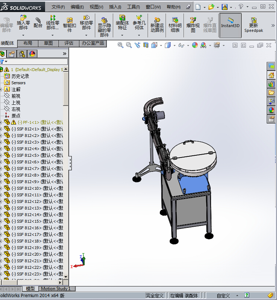Click the Smart Fasteners (智能扣件) tool

[70, 25]
